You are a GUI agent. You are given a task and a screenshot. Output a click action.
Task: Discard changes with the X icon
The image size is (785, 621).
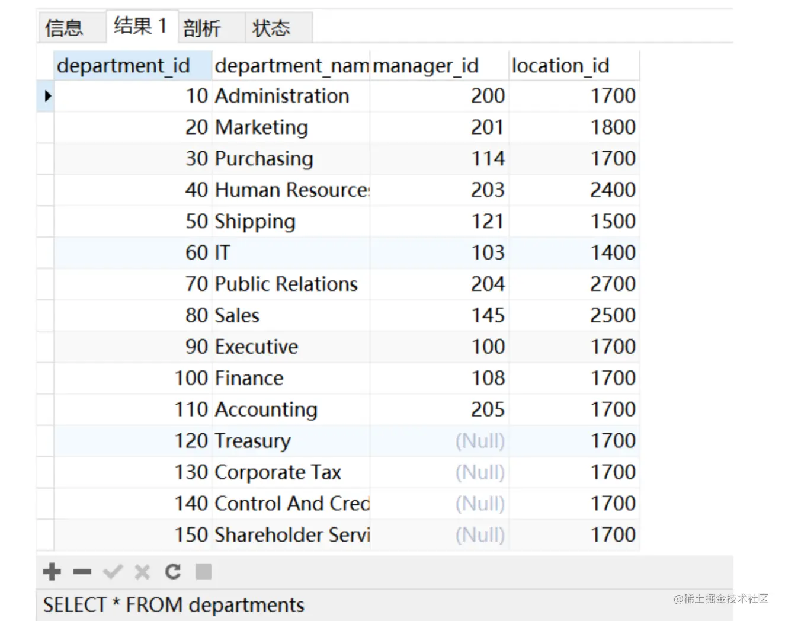(x=142, y=572)
